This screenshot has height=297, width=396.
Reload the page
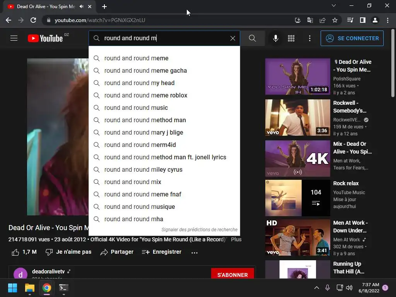click(x=33, y=20)
